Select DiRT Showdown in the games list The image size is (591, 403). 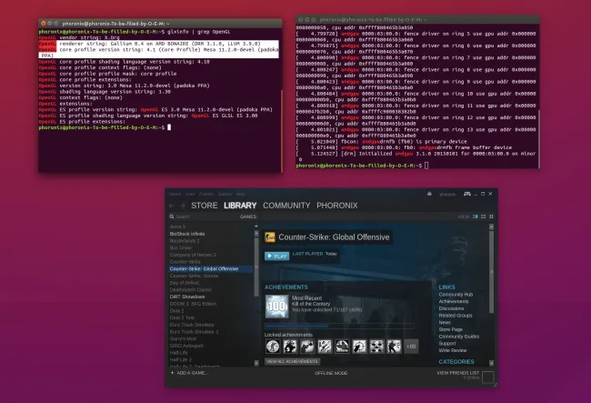(x=187, y=296)
